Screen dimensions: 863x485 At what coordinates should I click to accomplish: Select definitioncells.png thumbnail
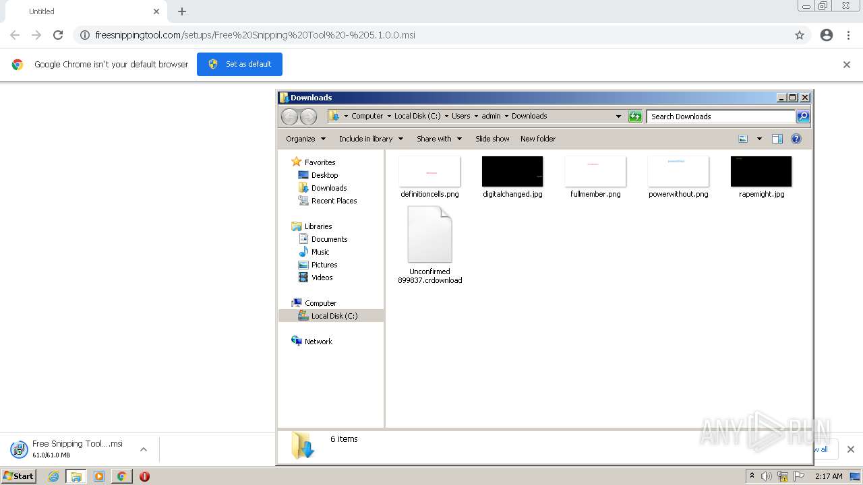click(x=429, y=172)
